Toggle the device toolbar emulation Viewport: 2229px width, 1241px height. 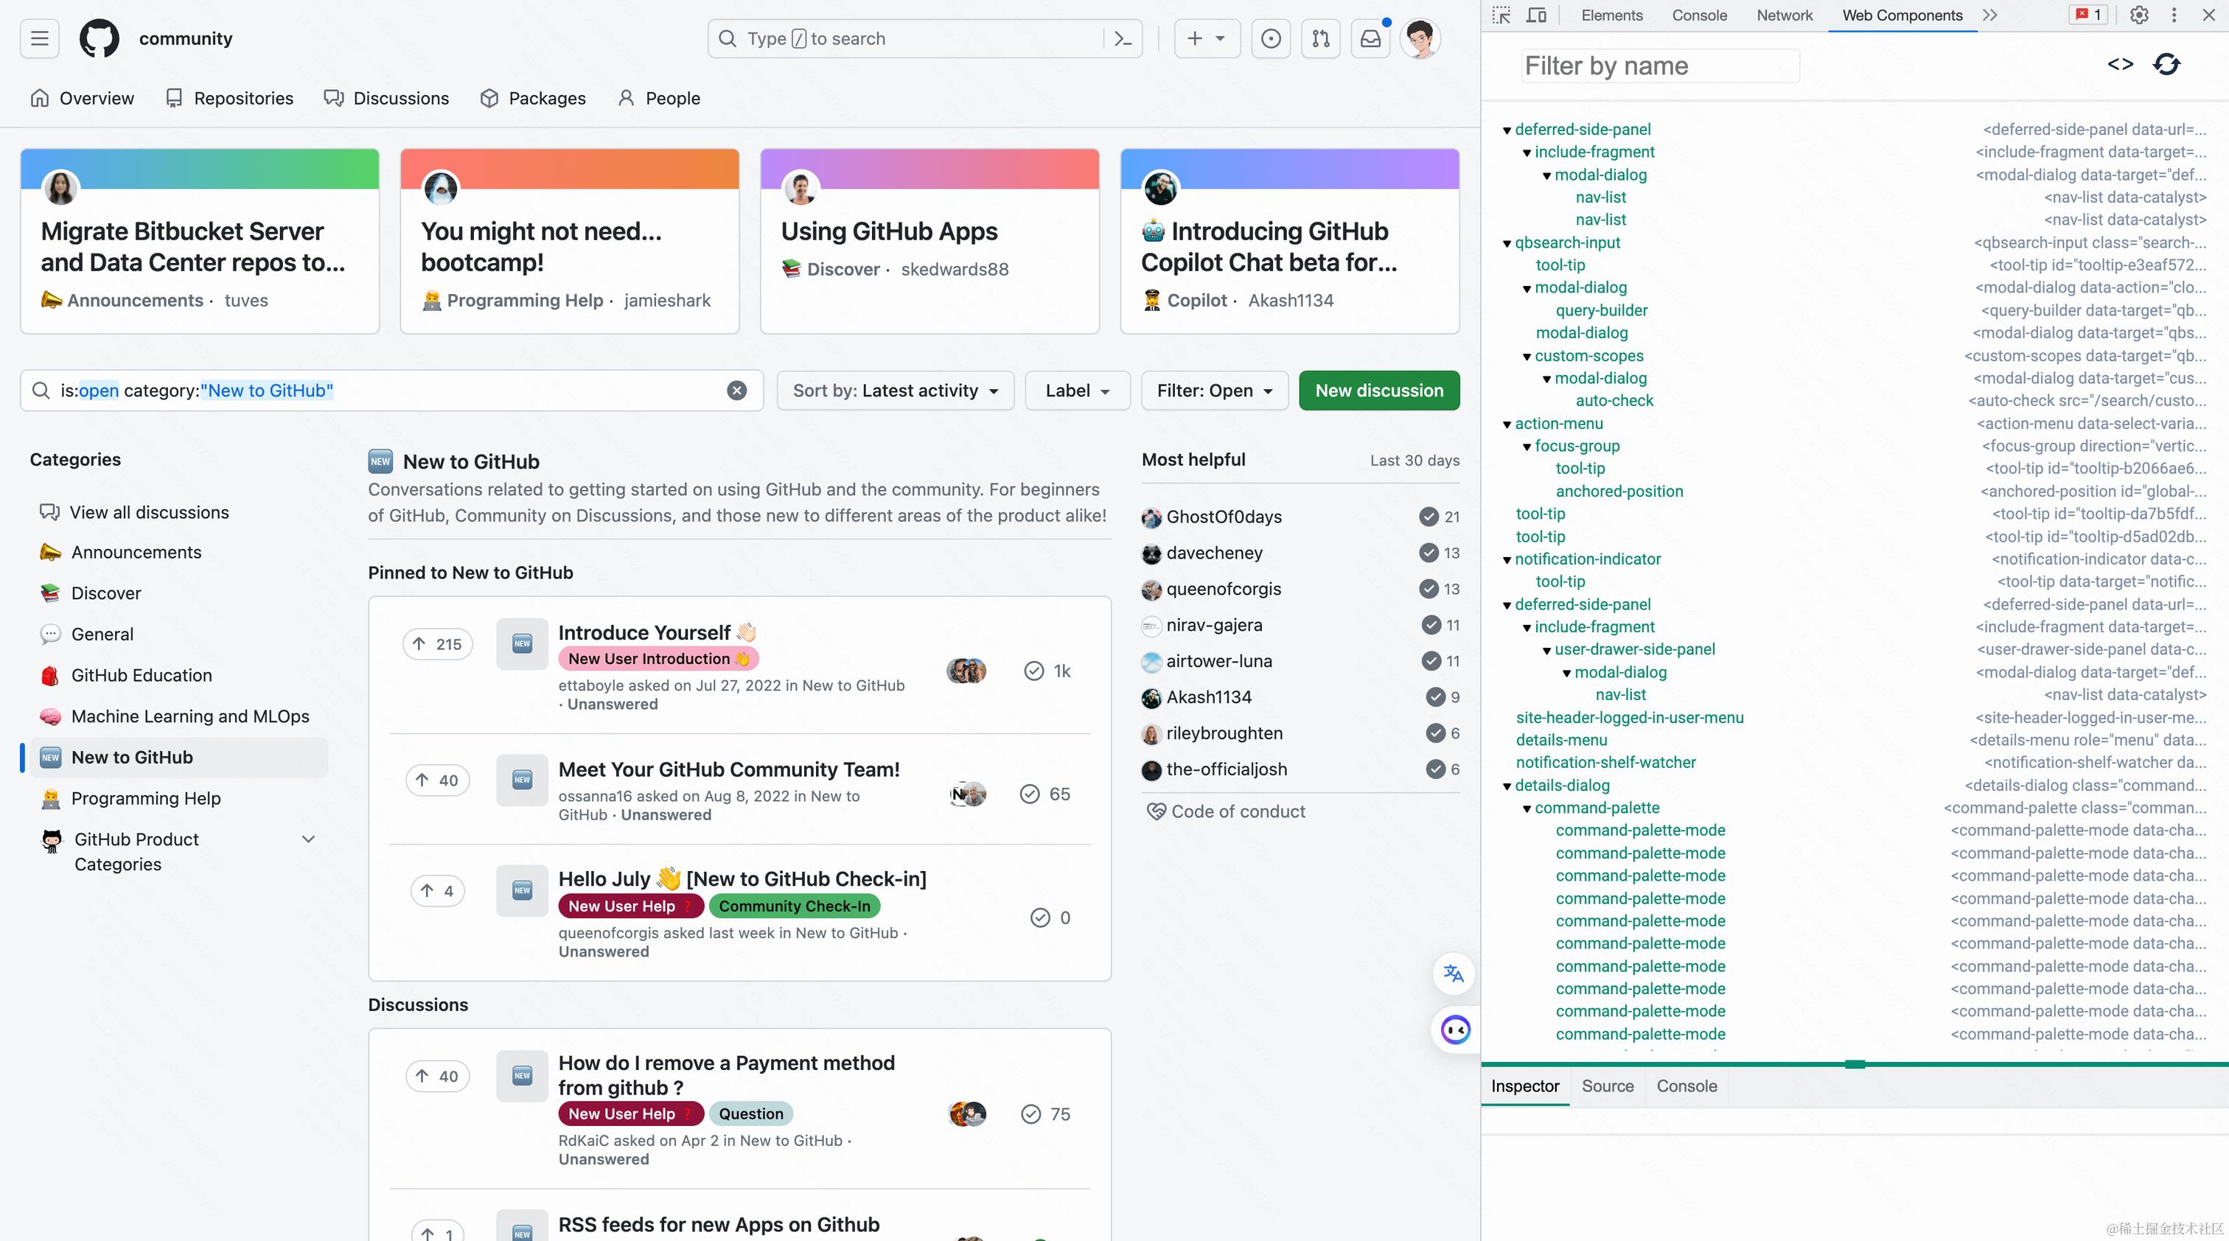point(1536,15)
